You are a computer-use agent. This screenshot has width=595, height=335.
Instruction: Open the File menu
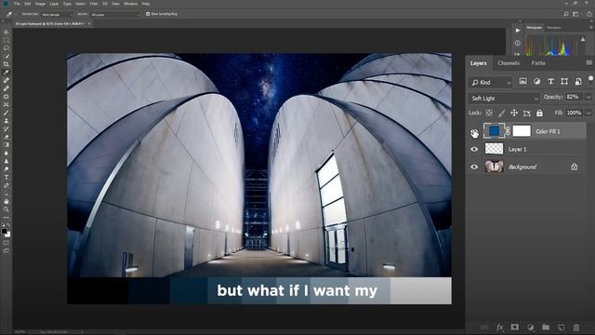[17, 4]
